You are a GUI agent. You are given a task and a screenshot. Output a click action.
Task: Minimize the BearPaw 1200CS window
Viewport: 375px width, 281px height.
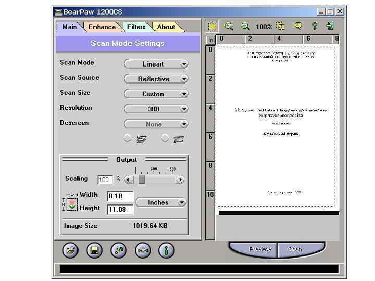tap(321, 11)
